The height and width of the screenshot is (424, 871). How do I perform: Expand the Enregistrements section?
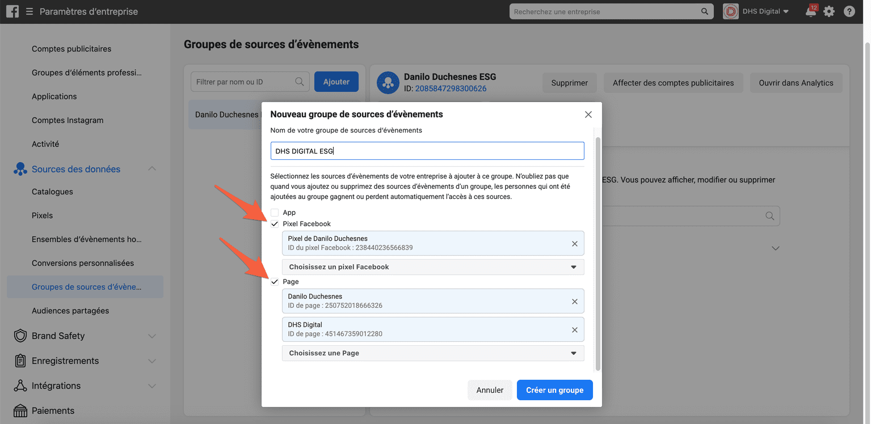[152, 361]
